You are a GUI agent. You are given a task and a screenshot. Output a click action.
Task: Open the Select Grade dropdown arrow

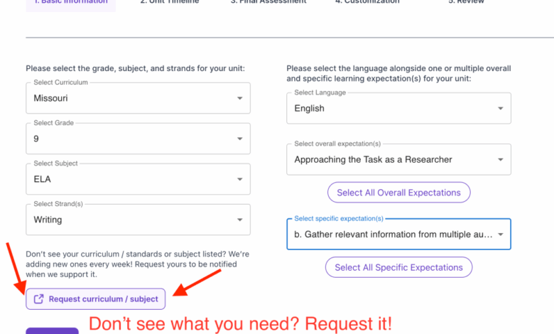click(239, 139)
